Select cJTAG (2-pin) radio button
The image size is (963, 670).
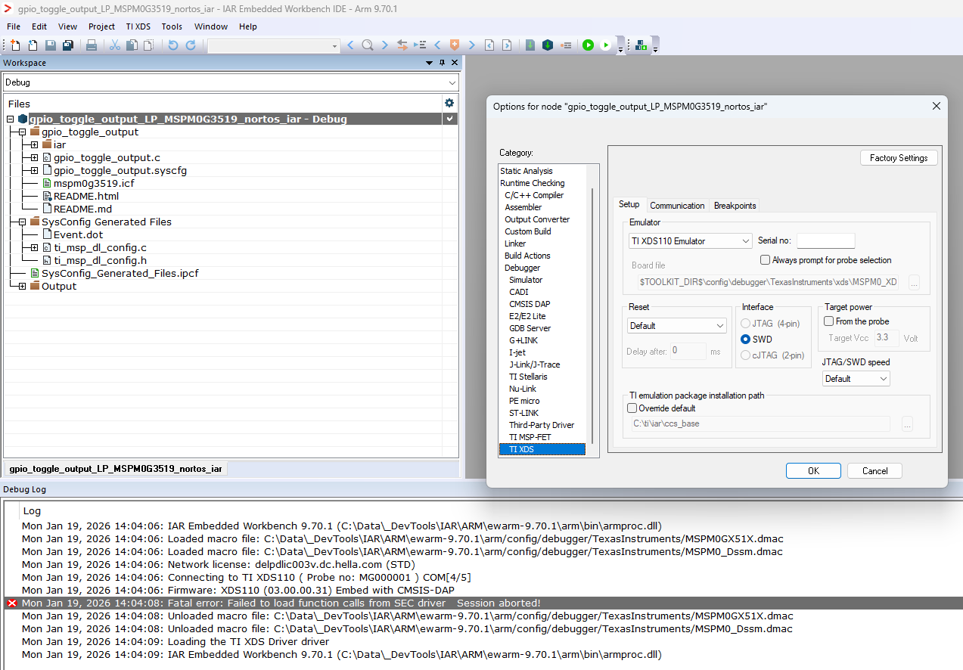(746, 355)
